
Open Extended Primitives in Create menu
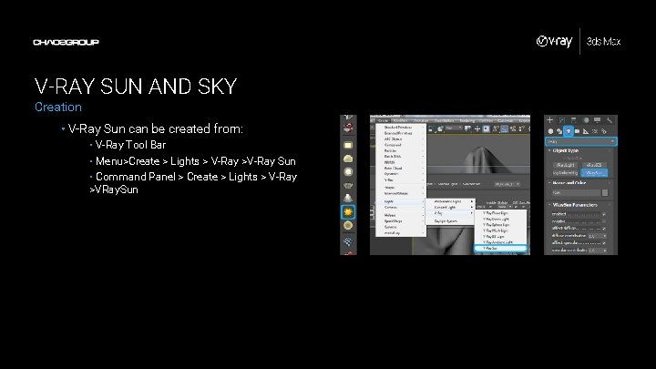[401, 133]
